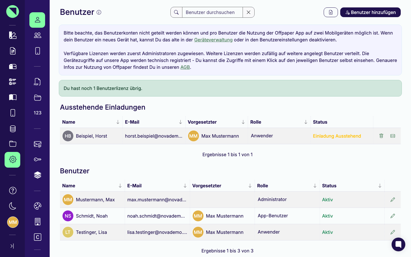The width and height of the screenshot is (411, 257).
Task: Sort pending invitations by E-Mail
Action: point(181,122)
